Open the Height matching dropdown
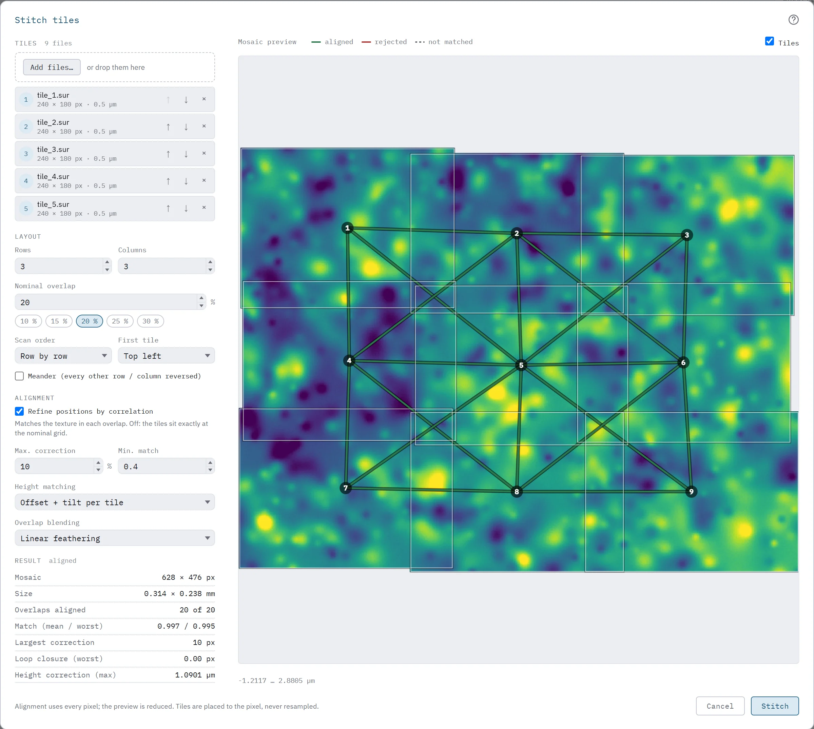 tap(115, 502)
